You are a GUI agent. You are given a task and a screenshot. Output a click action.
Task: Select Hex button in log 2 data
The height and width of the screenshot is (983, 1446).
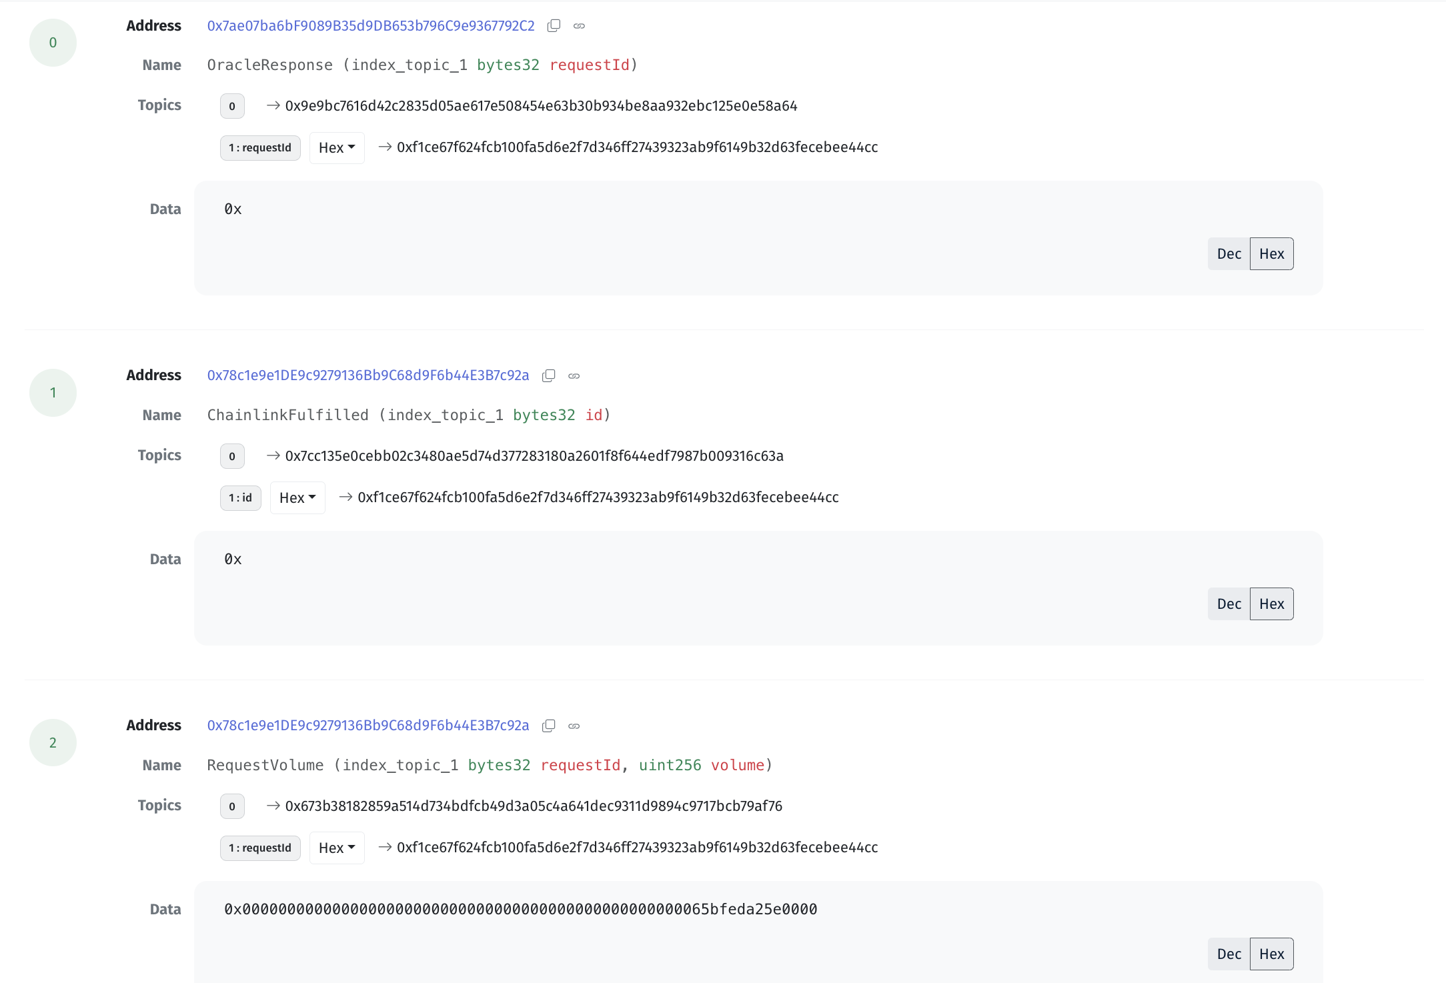click(1271, 954)
